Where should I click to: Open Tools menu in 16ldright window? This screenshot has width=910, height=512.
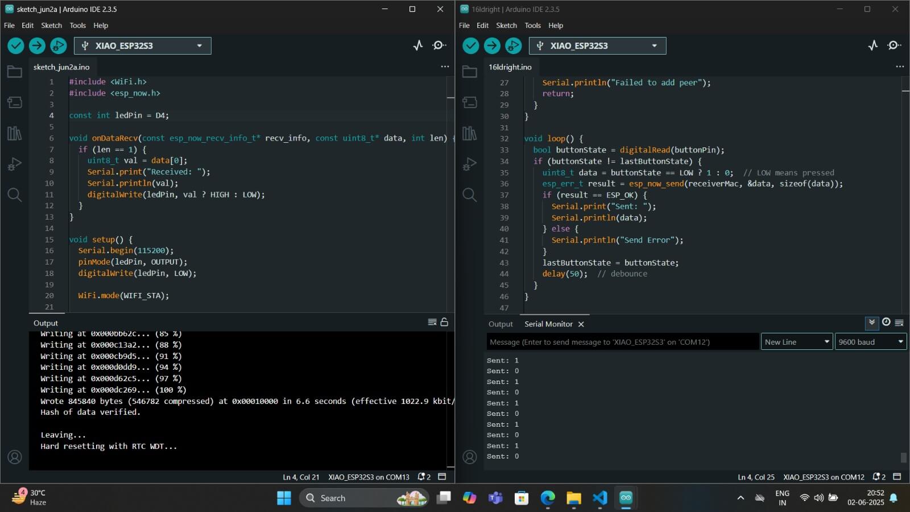(532, 26)
